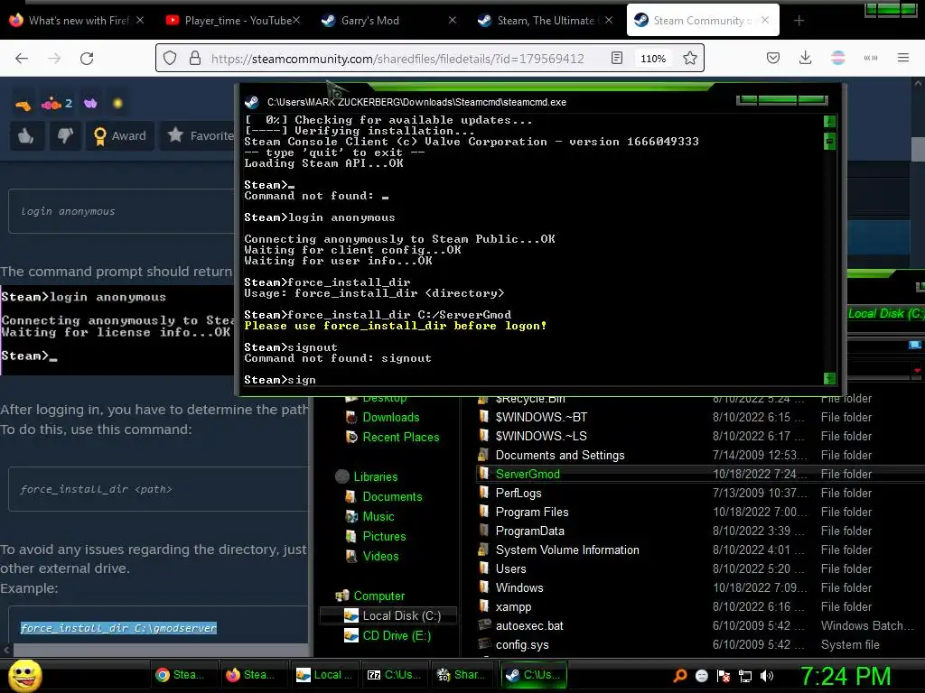
Task: Rate the guide thumbs down
Action: [x=65, y=136]
